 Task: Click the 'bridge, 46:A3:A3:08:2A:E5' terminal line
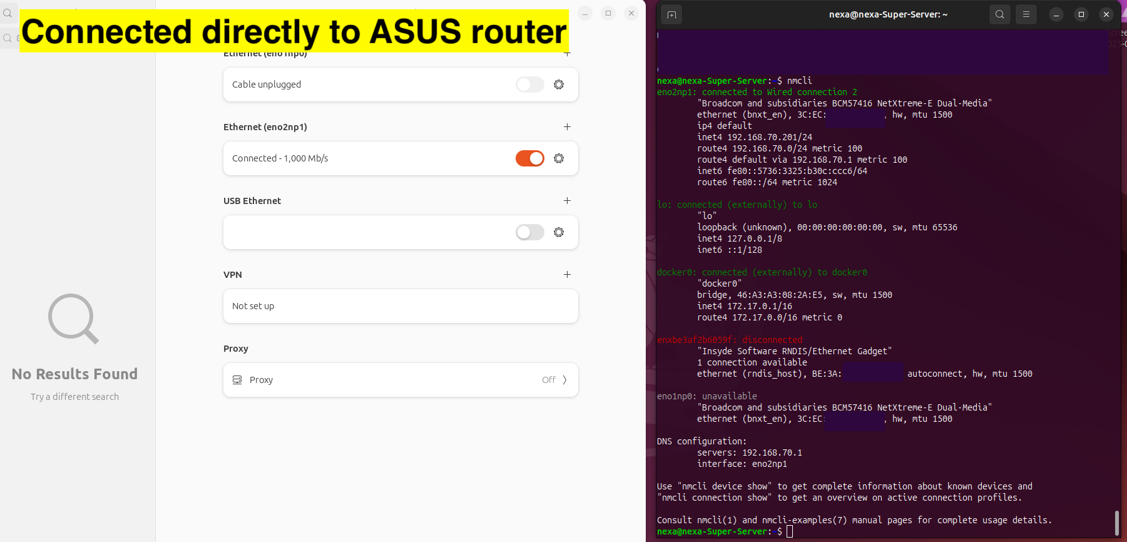[x=795, y=295]
